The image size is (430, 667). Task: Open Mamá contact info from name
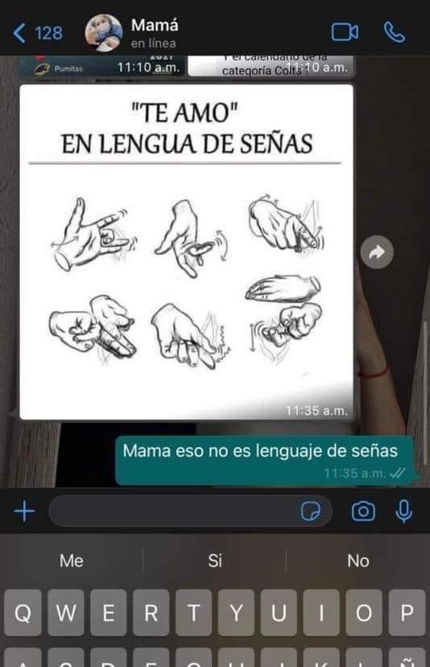click(x=155, y=26)
